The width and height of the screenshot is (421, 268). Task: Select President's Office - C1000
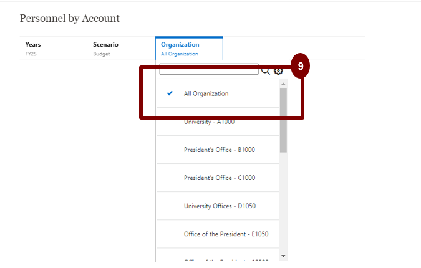tap(218, 178)
